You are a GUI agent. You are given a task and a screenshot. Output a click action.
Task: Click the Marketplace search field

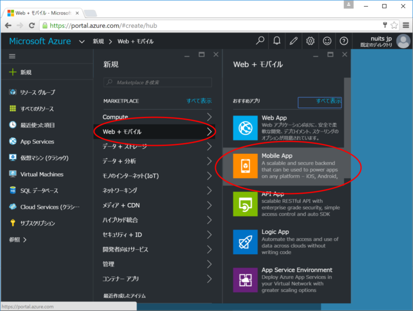tap(157, 83)
